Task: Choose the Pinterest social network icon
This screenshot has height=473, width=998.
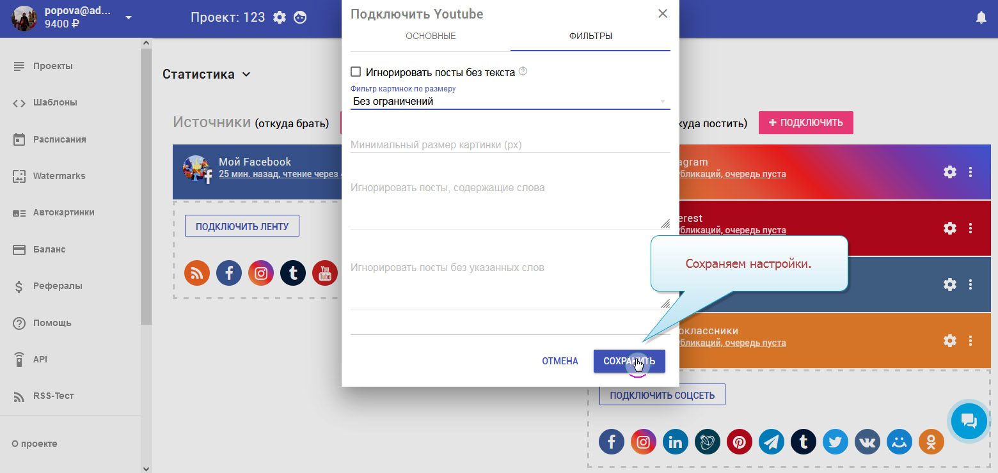Action: click(740, 442)
